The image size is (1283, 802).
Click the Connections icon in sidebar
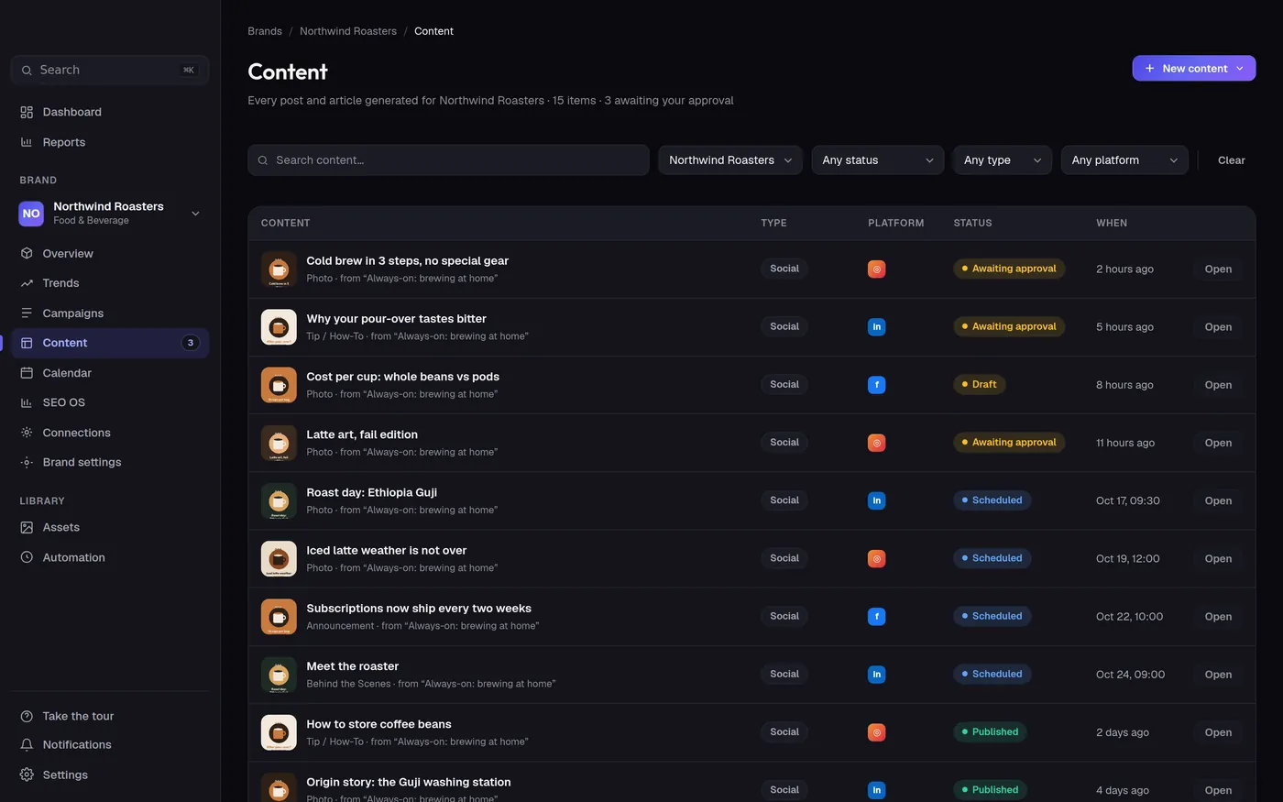[27, 433]
